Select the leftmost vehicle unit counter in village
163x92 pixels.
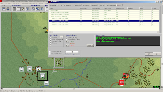(21, 69)
